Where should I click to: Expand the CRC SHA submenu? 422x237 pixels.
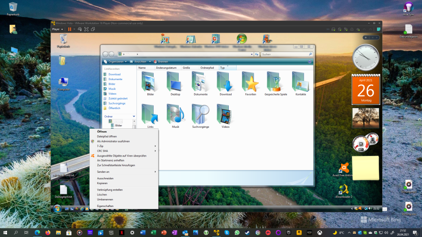tap(124, 151)
